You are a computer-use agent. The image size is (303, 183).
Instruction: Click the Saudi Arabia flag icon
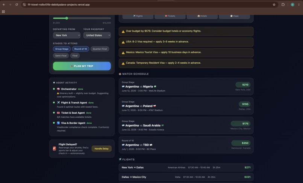tap(162, 126)
